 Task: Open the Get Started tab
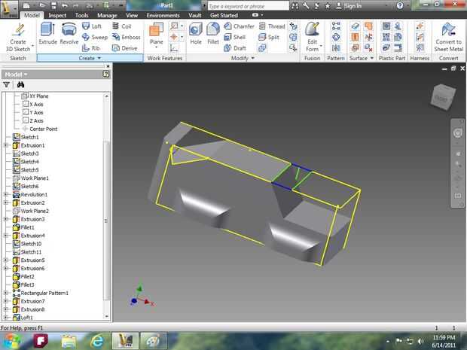coord(224,15)
